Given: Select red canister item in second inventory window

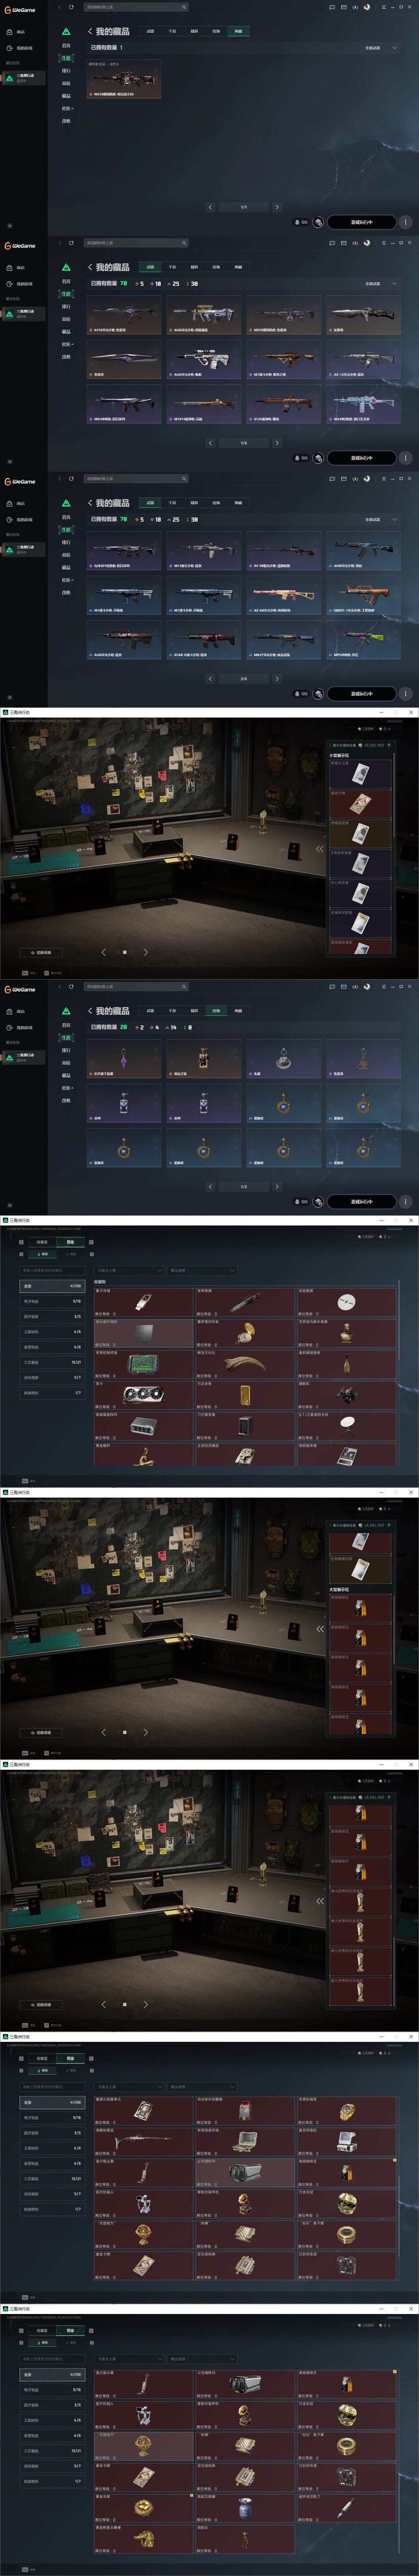Looking at the screenshot, I should (245, 2111).
